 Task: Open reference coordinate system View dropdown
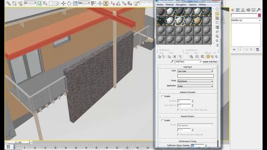click(x=84, y=3)
